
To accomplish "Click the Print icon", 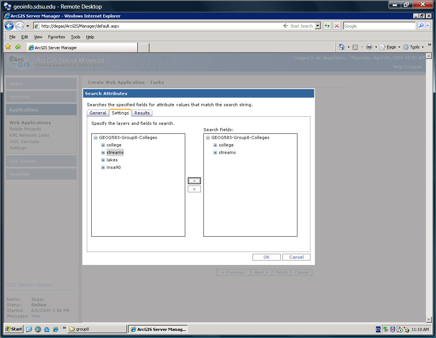I will [x=369, y=47].
